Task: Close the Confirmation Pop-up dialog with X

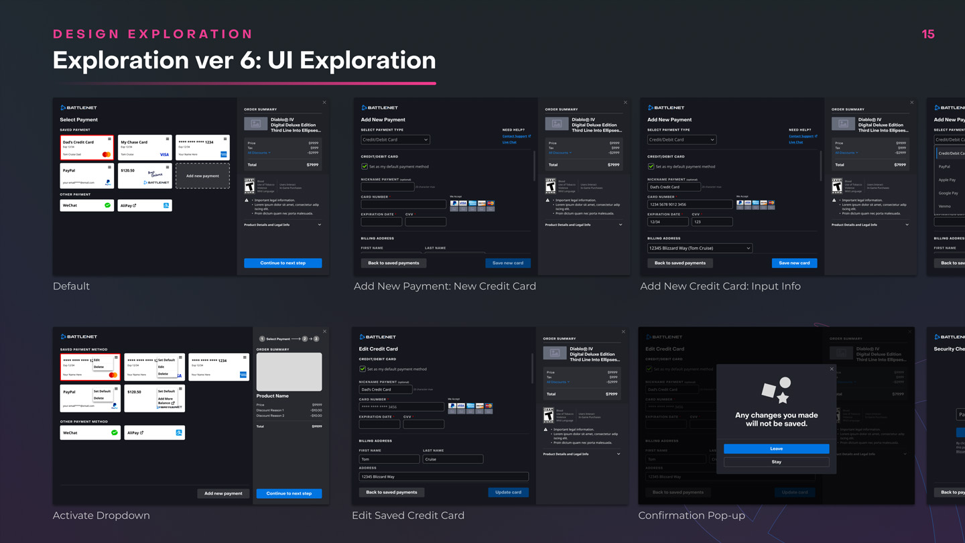Action: click(832, 369)
